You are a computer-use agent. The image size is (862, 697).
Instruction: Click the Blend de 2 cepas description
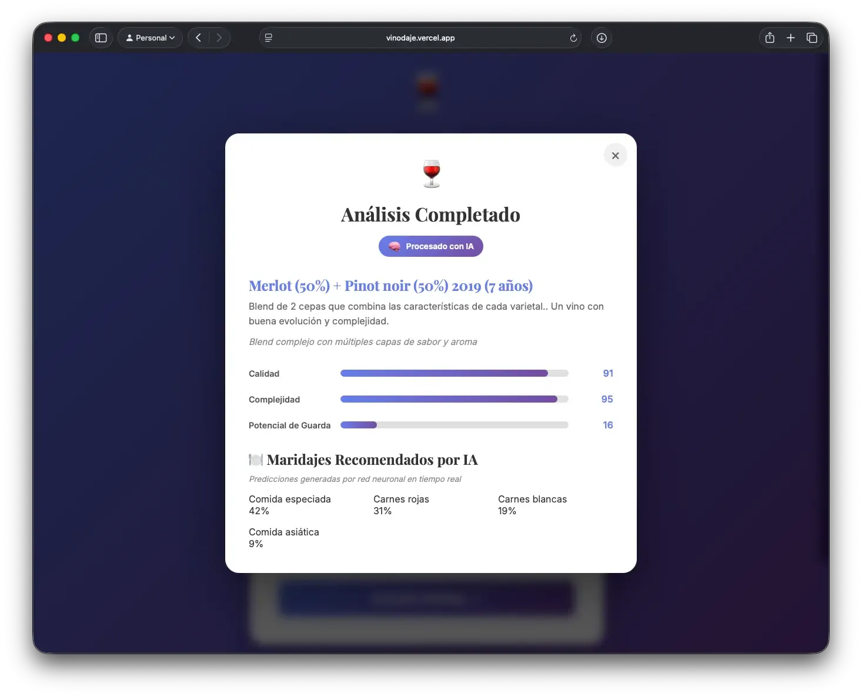click(x=426, y=314)
